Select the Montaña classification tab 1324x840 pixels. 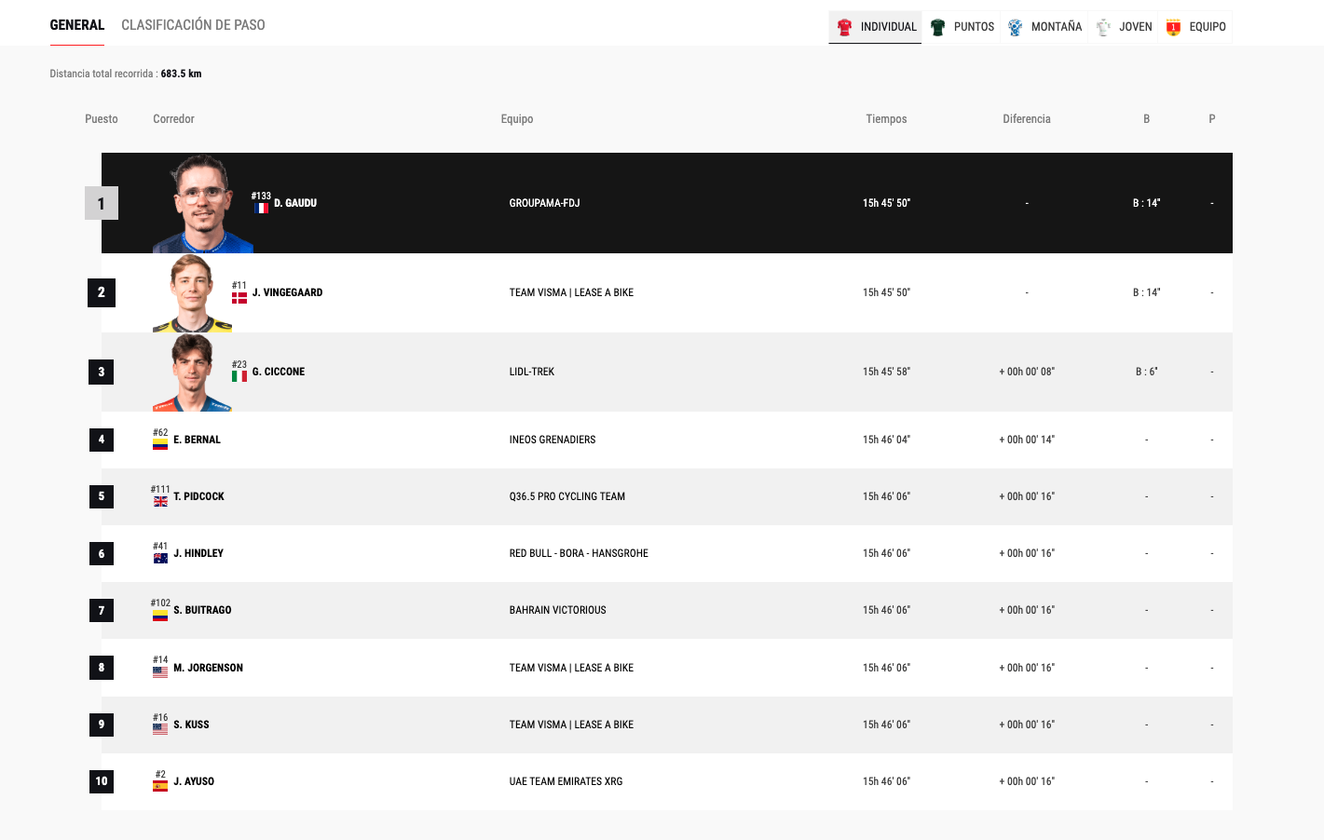click(x=1044, y=27)
